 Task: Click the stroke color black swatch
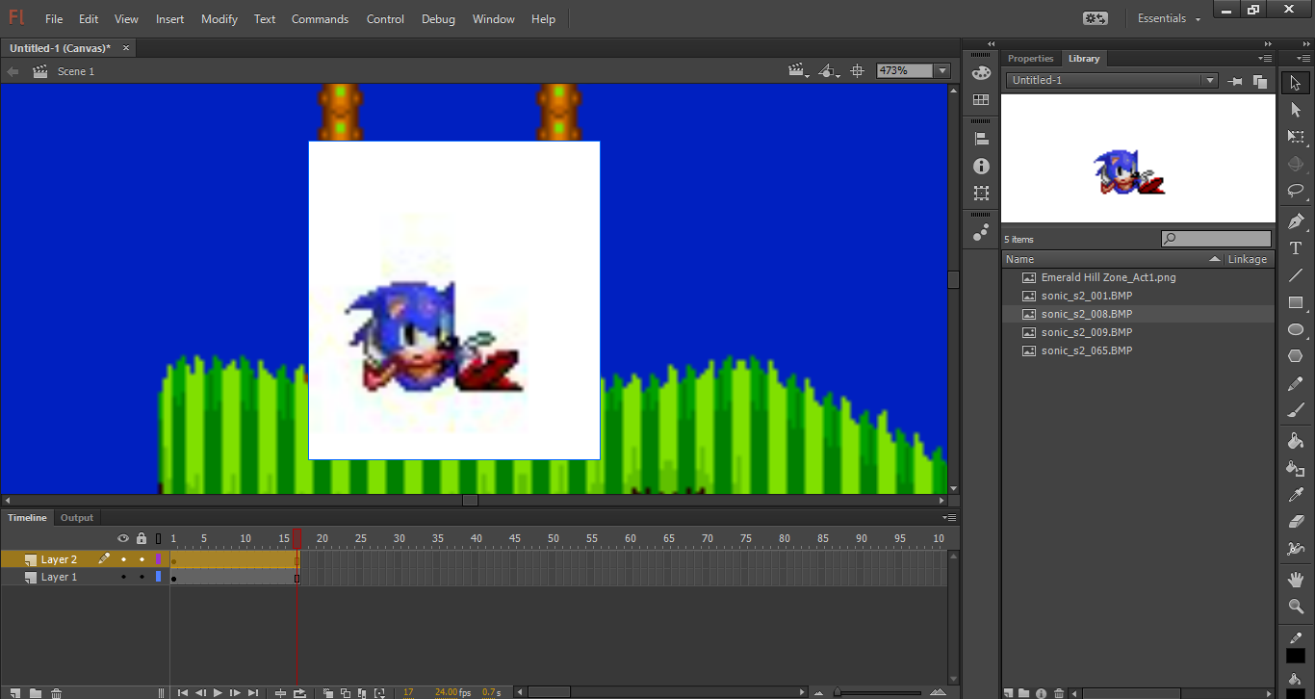[1296, 656]
